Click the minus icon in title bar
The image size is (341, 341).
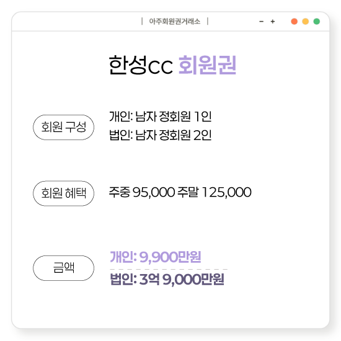[x=262, y=22]
